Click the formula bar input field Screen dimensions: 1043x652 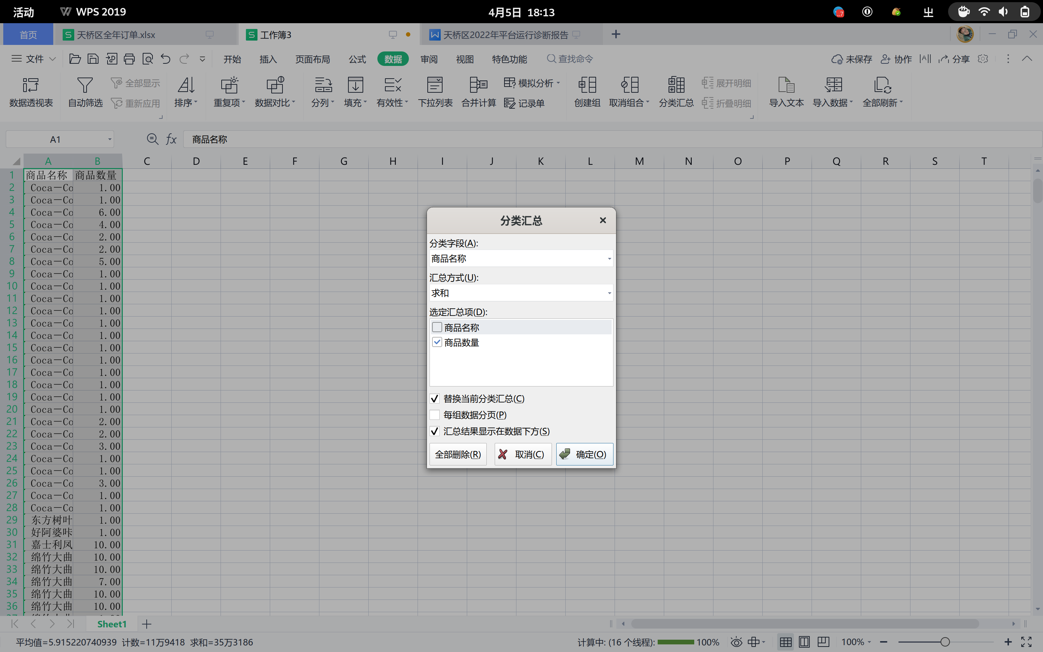(x=612, y=139)
